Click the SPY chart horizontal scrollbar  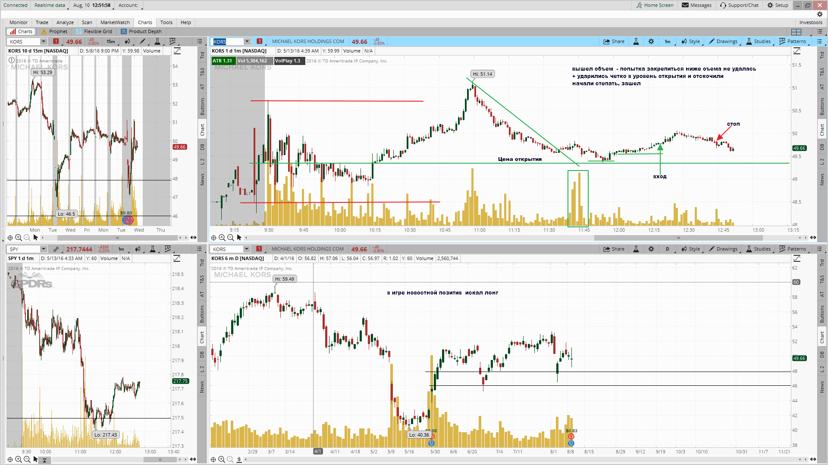160,459
